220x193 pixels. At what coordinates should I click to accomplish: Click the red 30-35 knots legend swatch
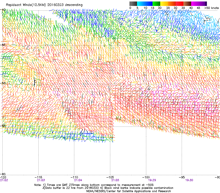pyautogui.click(x=180, y=4)
